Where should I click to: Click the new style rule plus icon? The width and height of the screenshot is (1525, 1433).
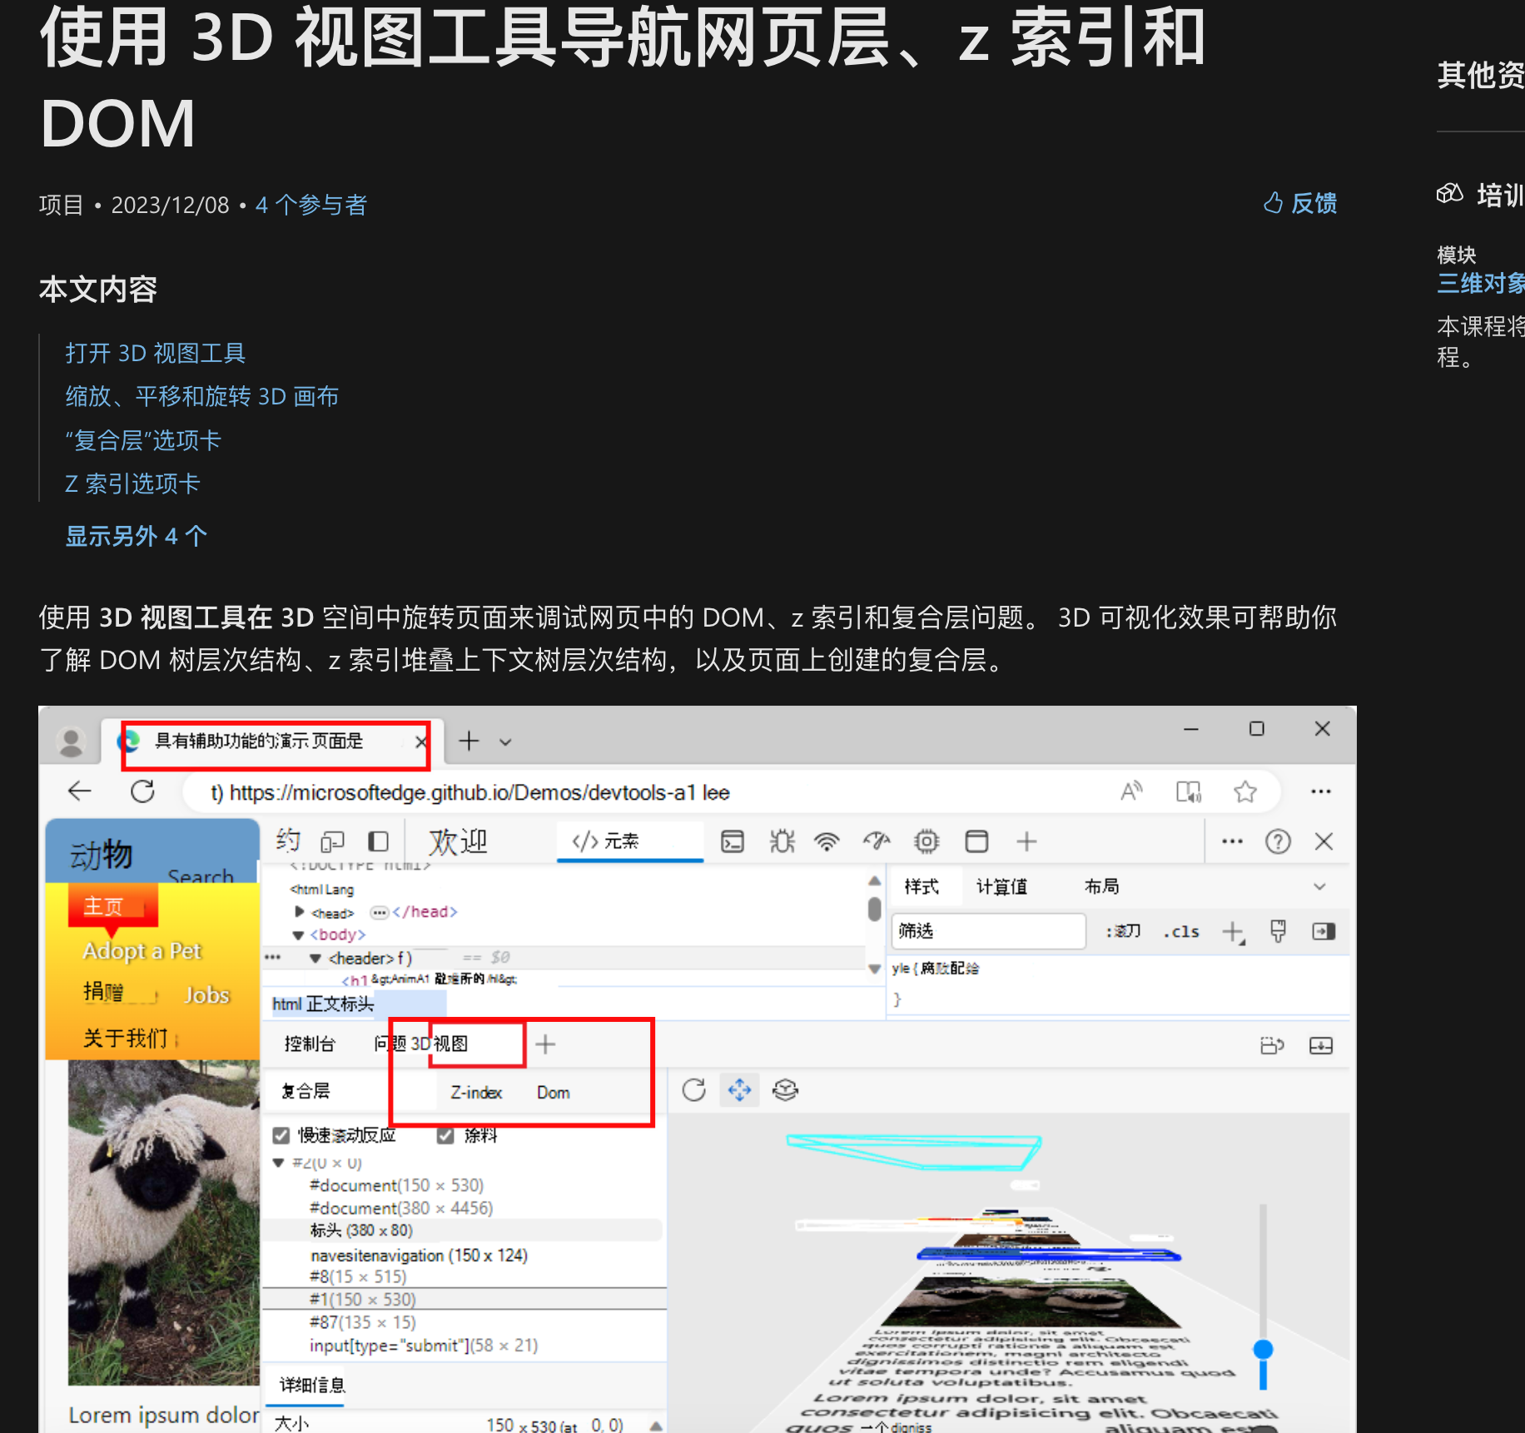(1234, 933)
